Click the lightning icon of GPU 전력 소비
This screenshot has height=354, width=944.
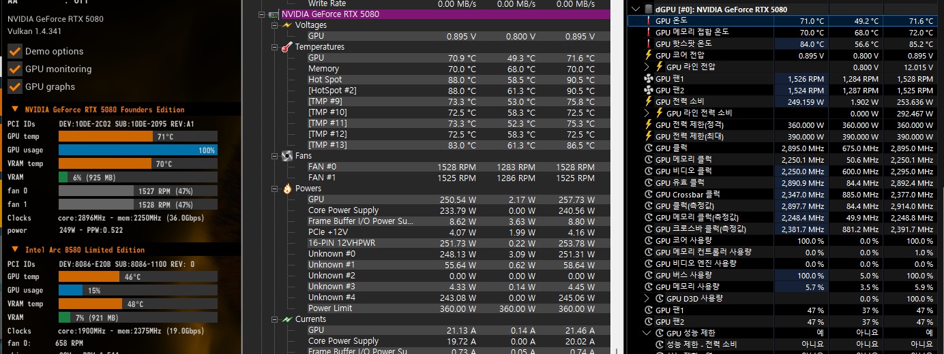click(648, 101)
